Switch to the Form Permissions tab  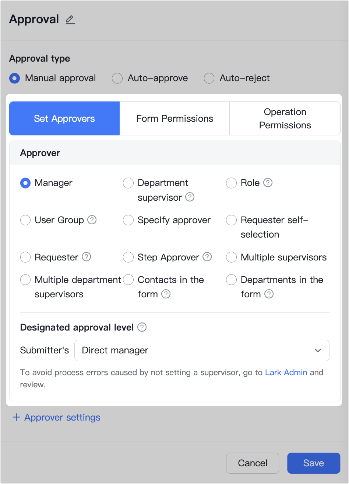174,118
